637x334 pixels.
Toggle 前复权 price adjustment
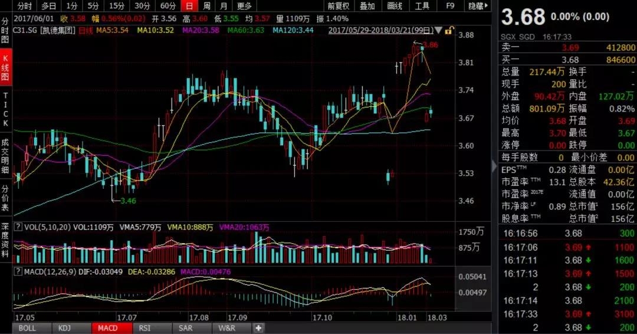click(x=339, y=6)
